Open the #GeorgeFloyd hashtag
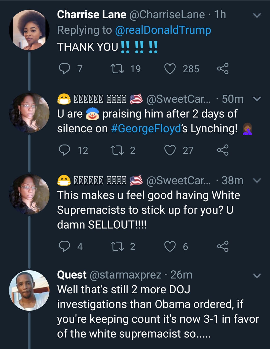Screen dimensions: 270x349 [146, 129]
